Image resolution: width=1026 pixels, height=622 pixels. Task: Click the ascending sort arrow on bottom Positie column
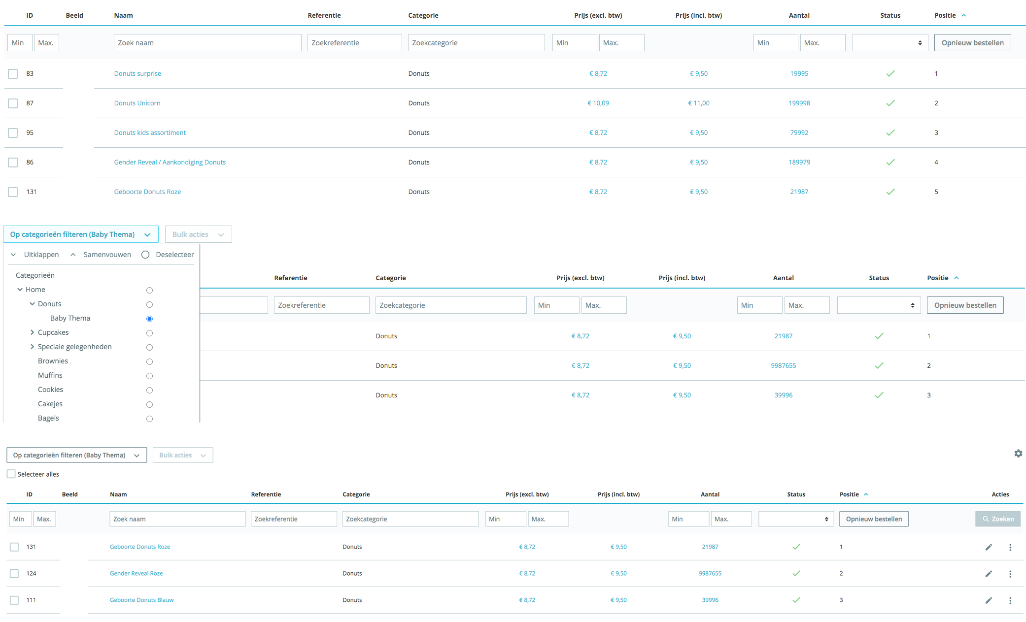(866, 494)
